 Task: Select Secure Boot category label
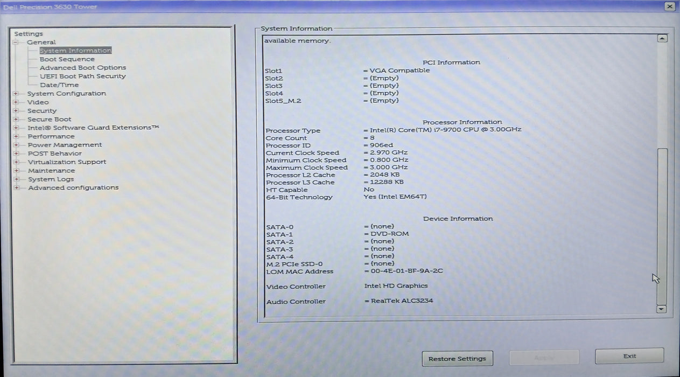(x=50, y=120)
